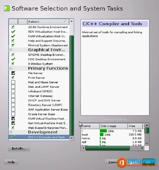Toggle the 32-Bit Runtime Environment status icon

pos(13,27)
